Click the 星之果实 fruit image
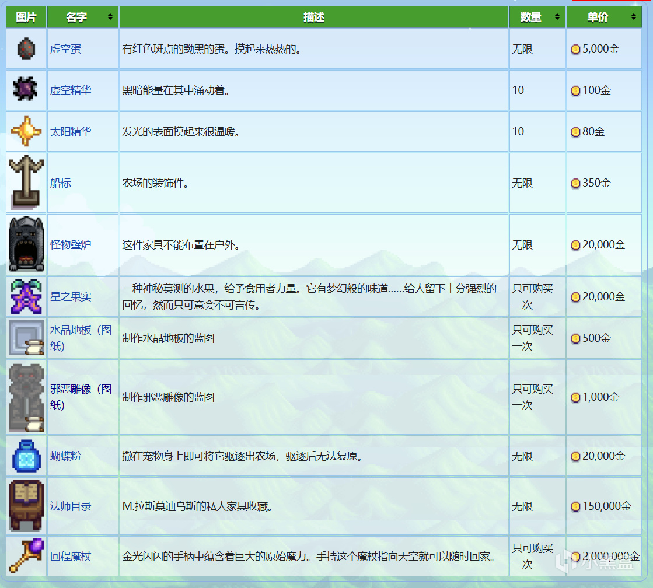This screenshot has height=588, width=653. pyautogui.click(x=26, y=296)
